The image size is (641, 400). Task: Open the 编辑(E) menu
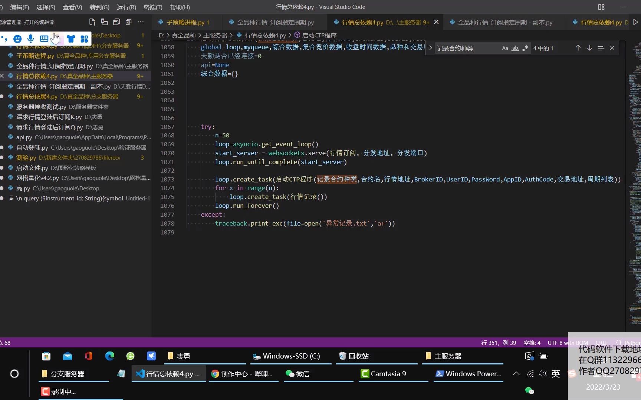click(x=20, y=7)
